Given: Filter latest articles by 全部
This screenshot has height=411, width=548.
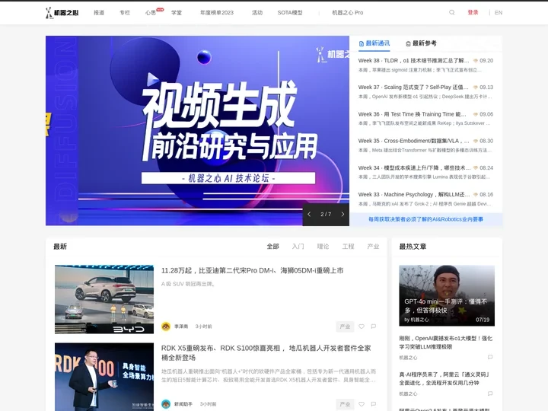Looking at the screenshot, I should [273, 247].
